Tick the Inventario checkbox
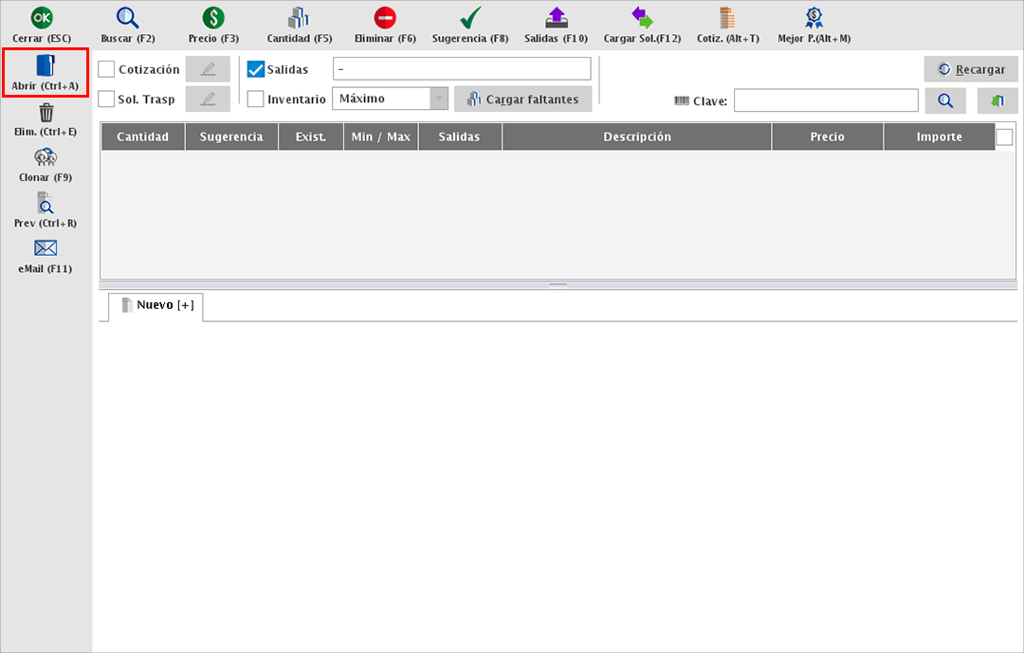This screenshot has width=1024, height=653. click(256, 99)
